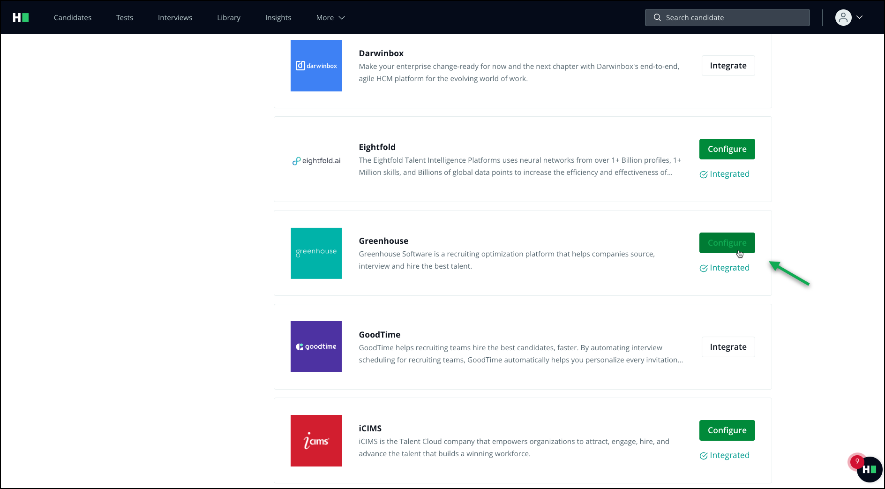Expand the More dropdown menu
The height and width of the screenshot is (489, 885).
point(330,17)
